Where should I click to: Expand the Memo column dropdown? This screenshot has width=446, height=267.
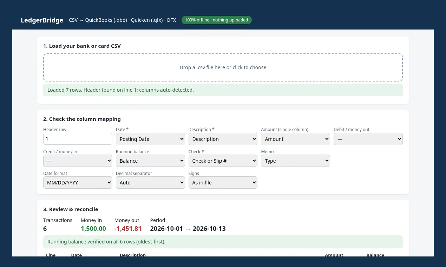[x=295, y=161]
